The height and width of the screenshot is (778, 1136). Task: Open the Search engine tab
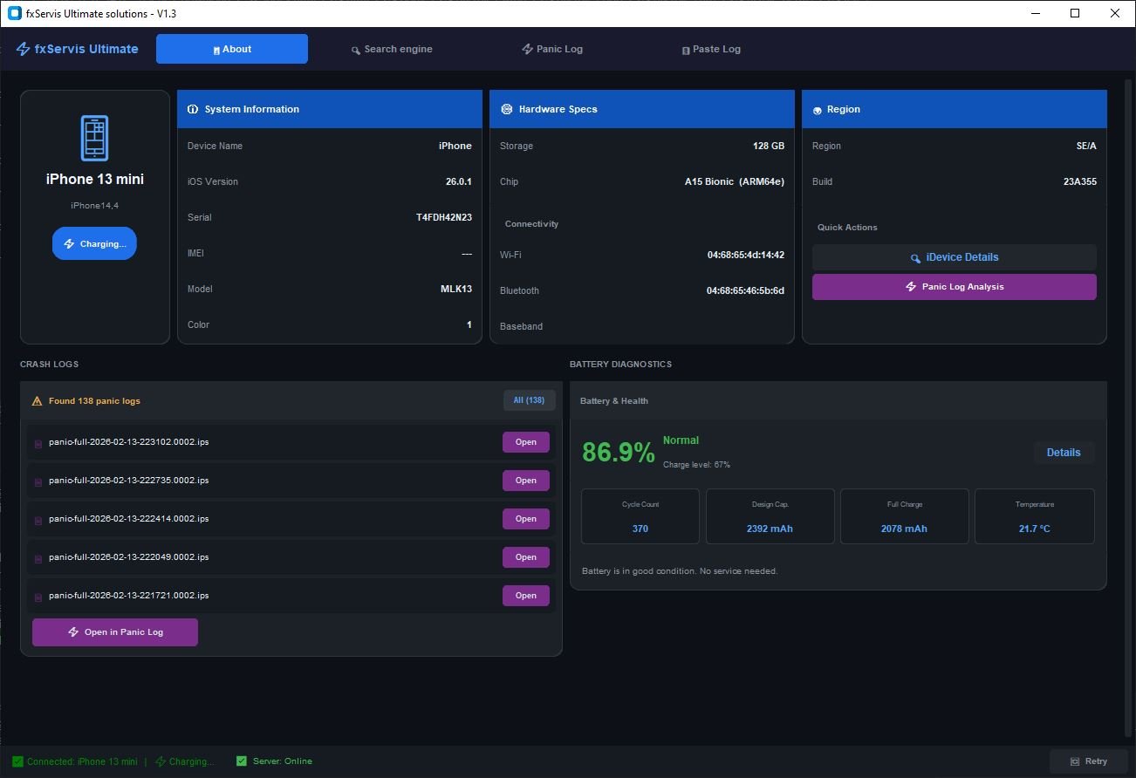[392, 49]
